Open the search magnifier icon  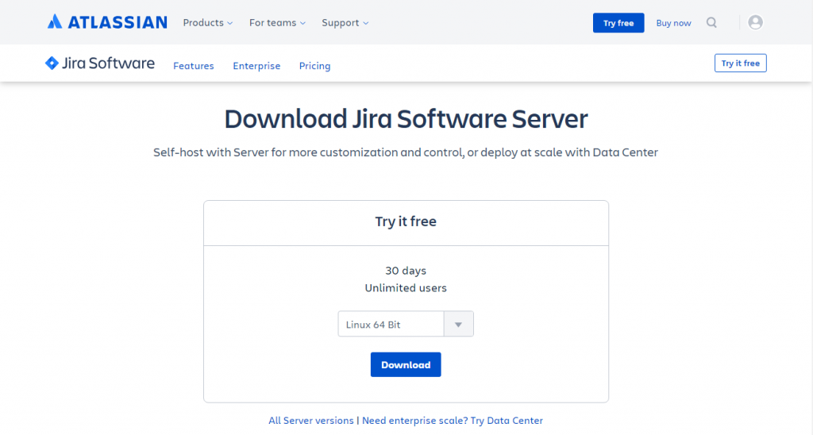click(x=711, y=23)
